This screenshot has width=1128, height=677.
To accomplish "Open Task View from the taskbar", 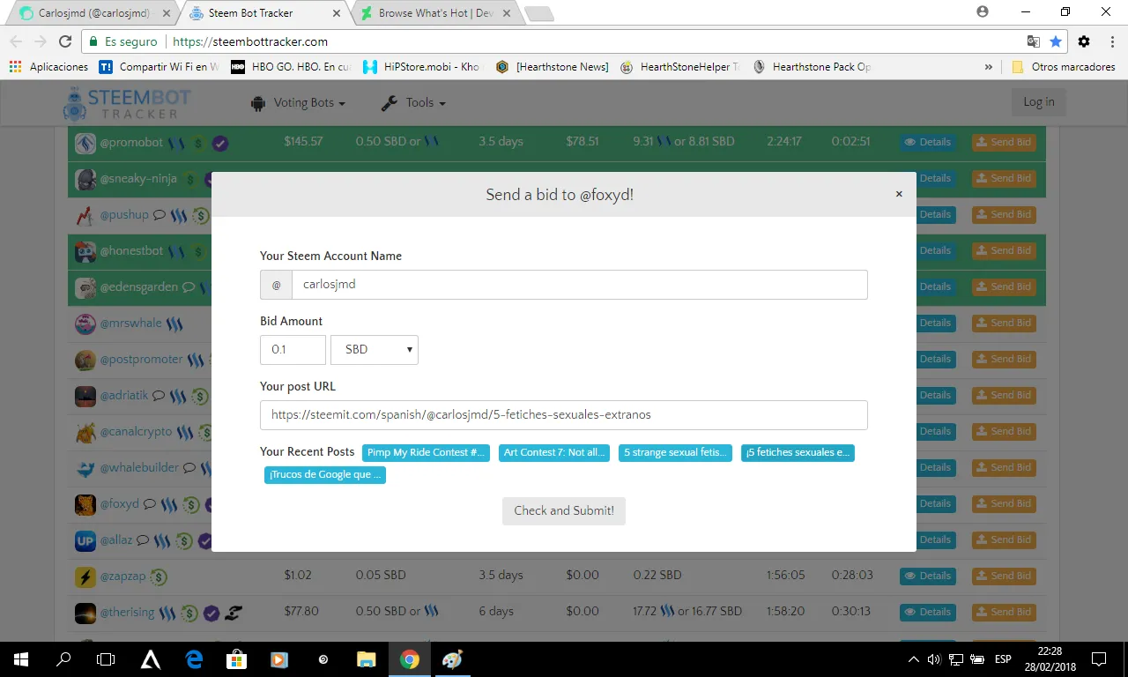I will pos(106,659).
